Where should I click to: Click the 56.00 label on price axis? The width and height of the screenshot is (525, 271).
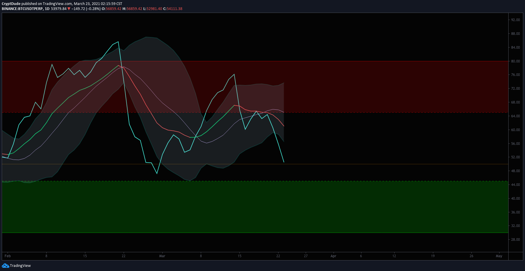pos(516,144)
